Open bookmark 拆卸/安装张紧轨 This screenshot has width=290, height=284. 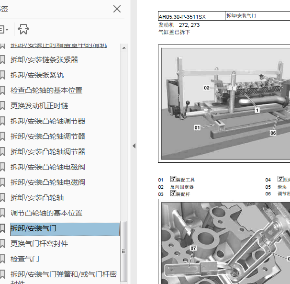pos(37,75)
